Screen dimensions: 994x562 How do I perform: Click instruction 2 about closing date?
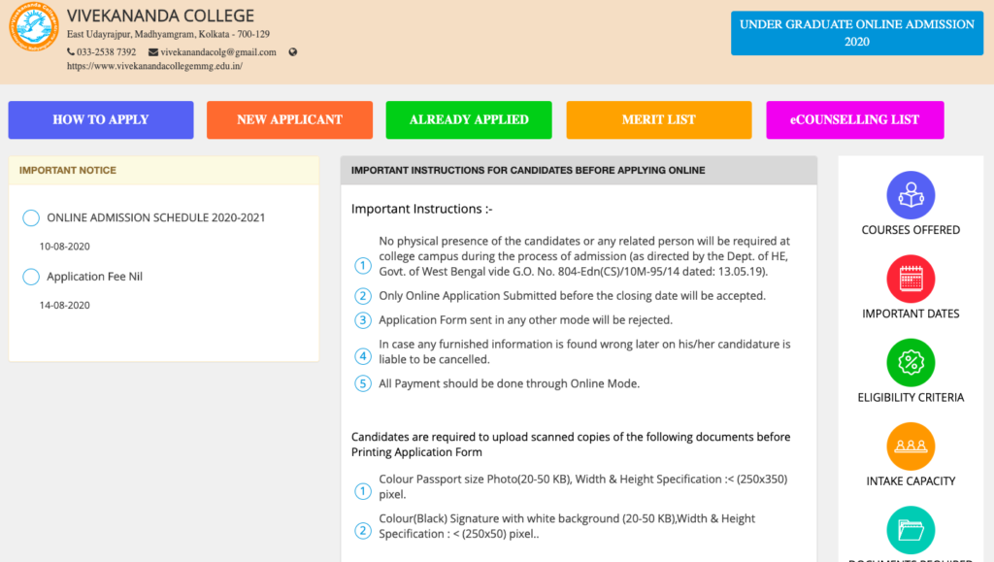[x=572, y=296]
